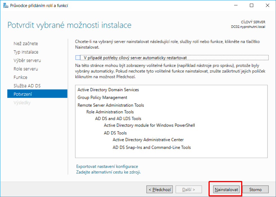Switch to the Role serveru step
The height and width of the screenshot is (197, 276).
point(26,69)
